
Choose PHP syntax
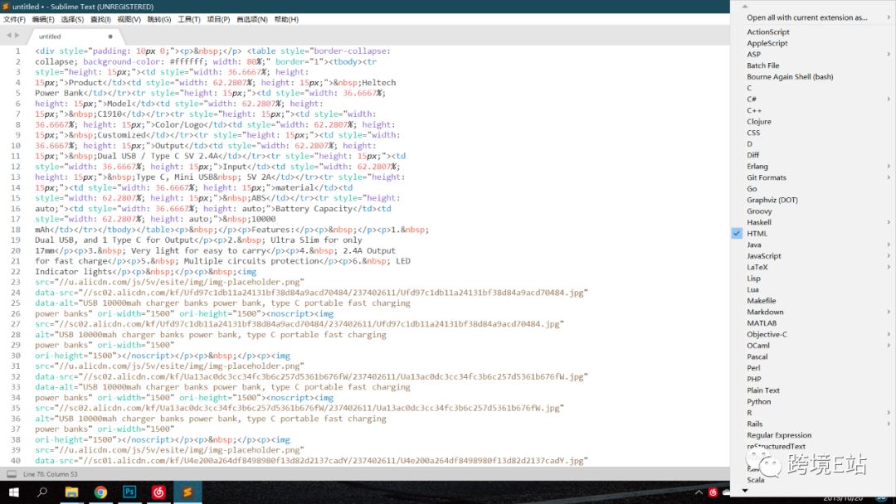753,379
